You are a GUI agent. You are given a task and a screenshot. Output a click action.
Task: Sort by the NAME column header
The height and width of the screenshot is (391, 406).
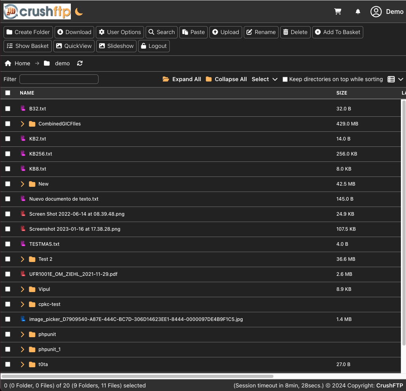(x=27, y=93)
